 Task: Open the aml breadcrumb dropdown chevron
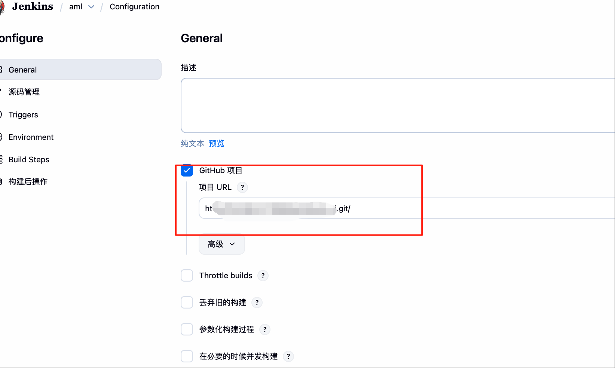pos(91,7)
